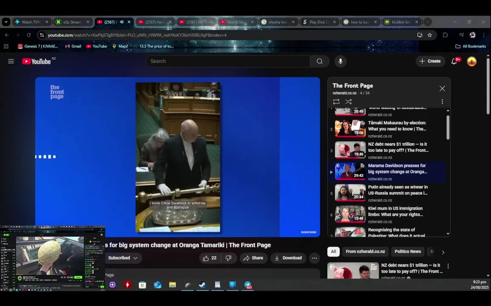Select the All filter chip
Screen dimensions: 491x306
(334, 252)
